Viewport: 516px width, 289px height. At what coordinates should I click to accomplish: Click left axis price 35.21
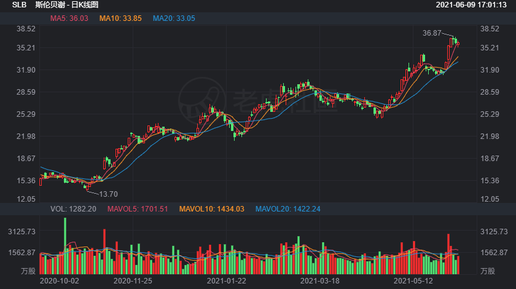(x=26, y=48)
